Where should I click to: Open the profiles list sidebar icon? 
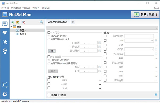(x=5, y=24)
